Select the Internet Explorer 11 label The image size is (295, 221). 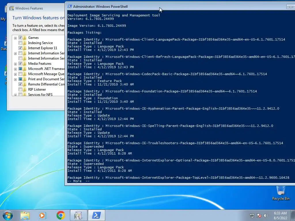pyautogui.click(x=43, y=48)
